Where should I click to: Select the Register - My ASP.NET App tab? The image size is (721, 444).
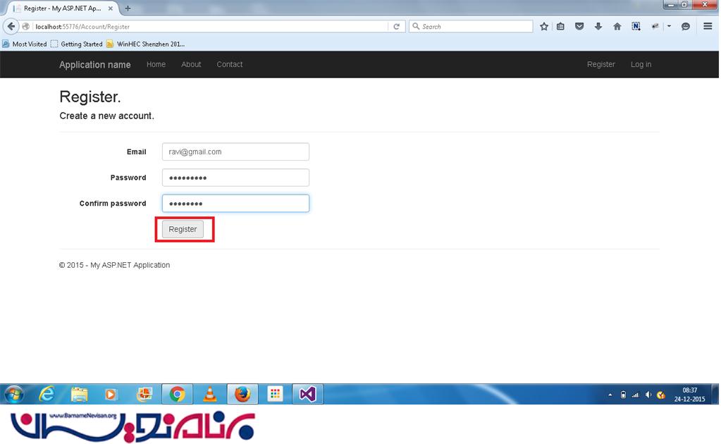(x=63, y=8)
